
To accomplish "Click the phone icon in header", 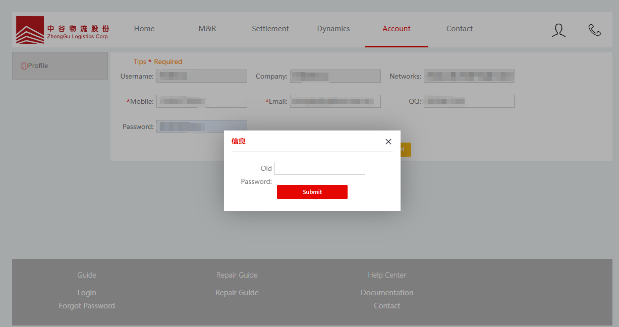I will pos(595,30).
